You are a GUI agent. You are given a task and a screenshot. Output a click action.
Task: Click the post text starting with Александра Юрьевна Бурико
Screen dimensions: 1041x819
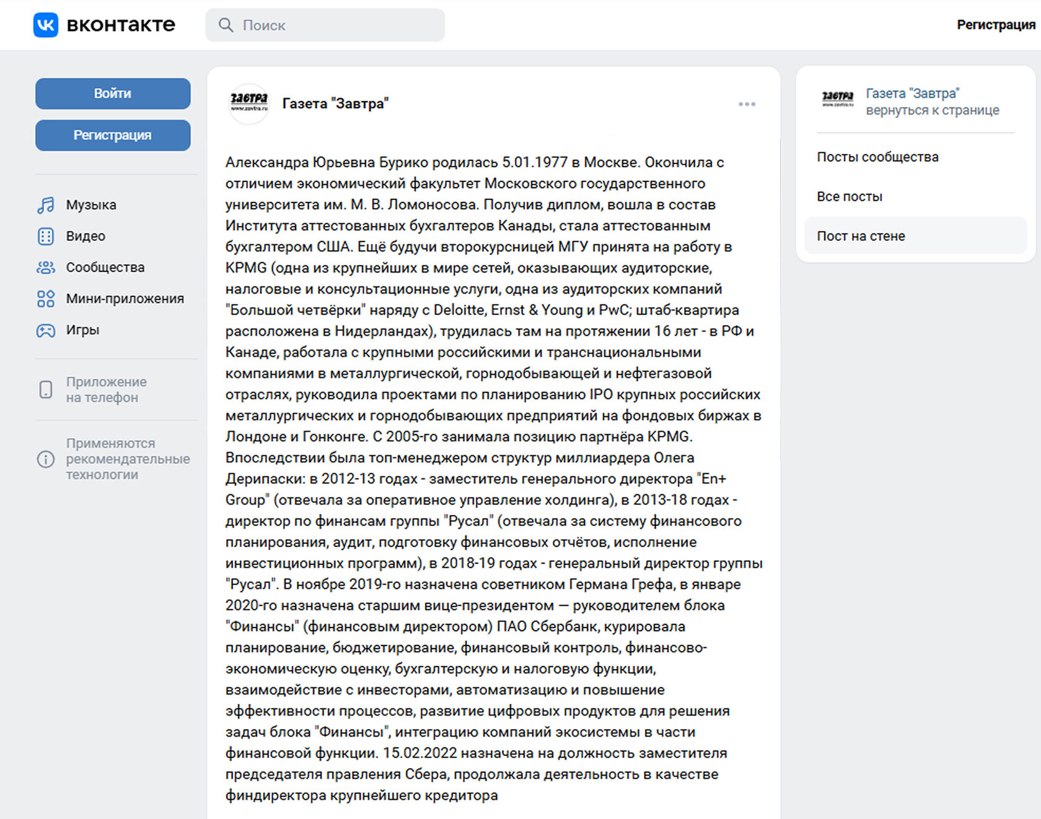pos(494,479)
